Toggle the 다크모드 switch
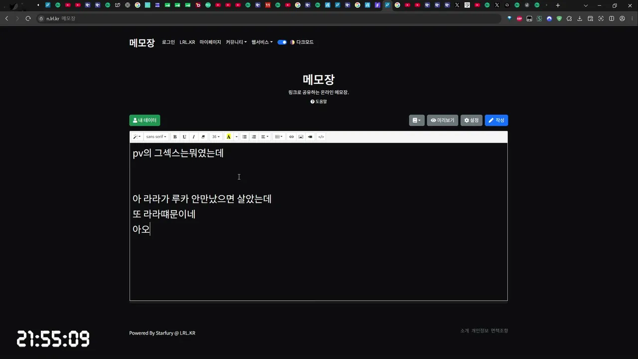This screenshot has height=359, width=638. (282, 42)
